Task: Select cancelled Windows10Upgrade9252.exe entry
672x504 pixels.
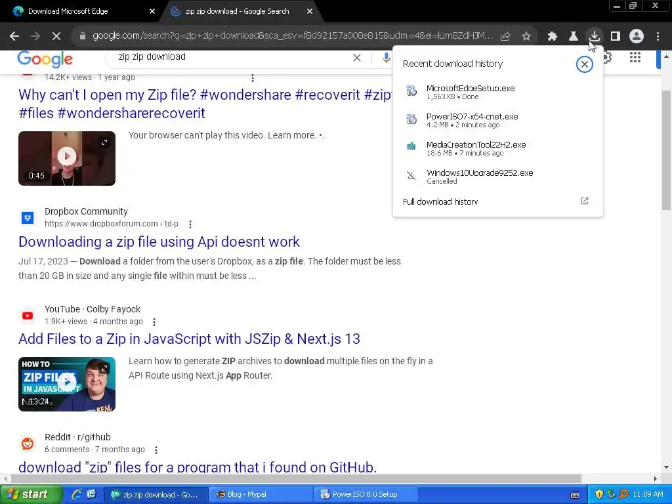Action: (497, 177)
